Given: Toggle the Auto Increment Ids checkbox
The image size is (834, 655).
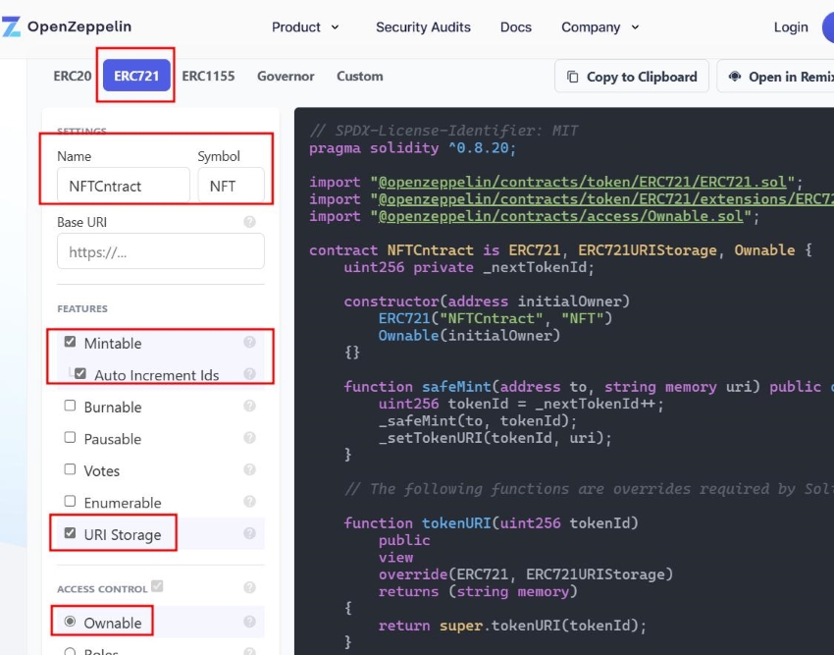Looking at the screenshot, I should tap(80, 373).
